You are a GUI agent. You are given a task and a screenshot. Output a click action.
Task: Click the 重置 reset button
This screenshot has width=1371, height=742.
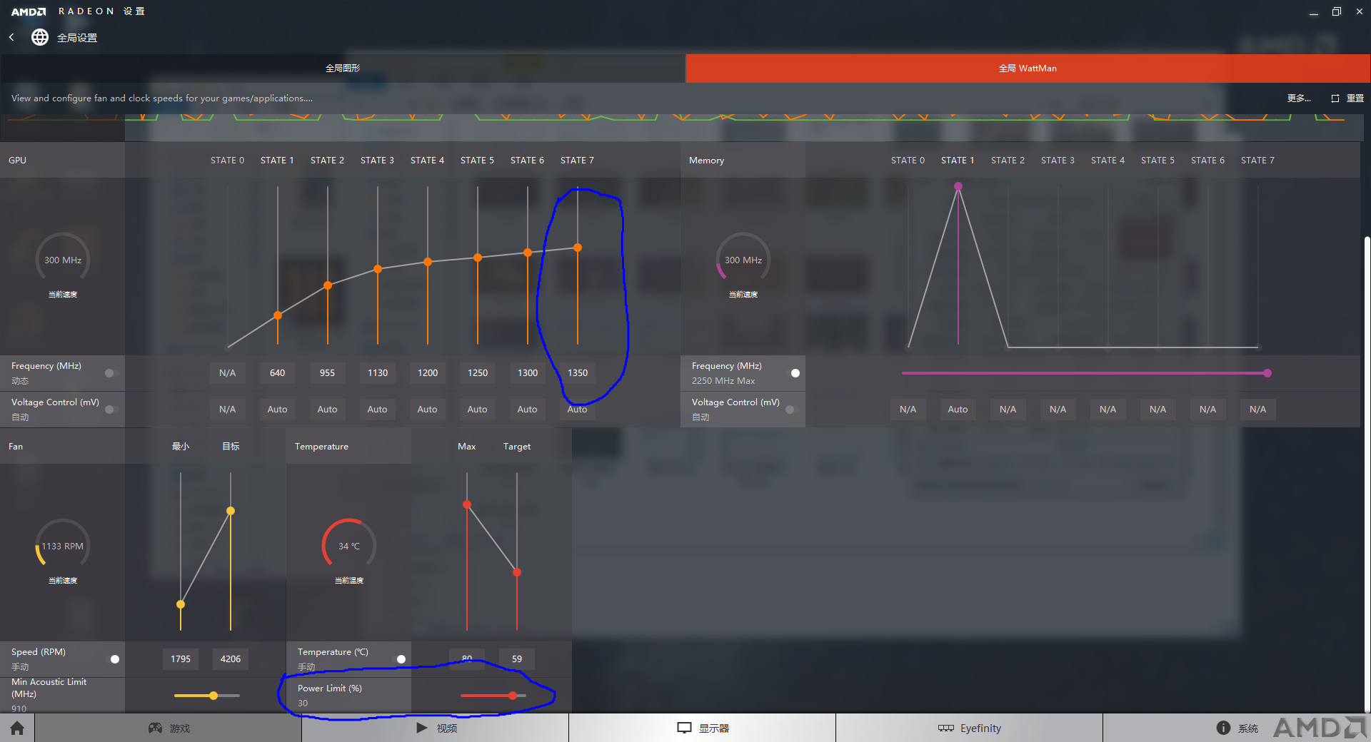1348,98
